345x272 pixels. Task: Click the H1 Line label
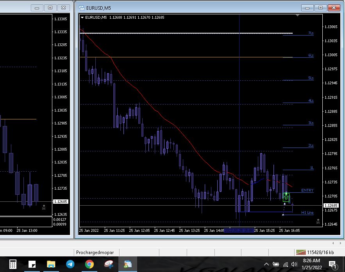pos(307,213)
